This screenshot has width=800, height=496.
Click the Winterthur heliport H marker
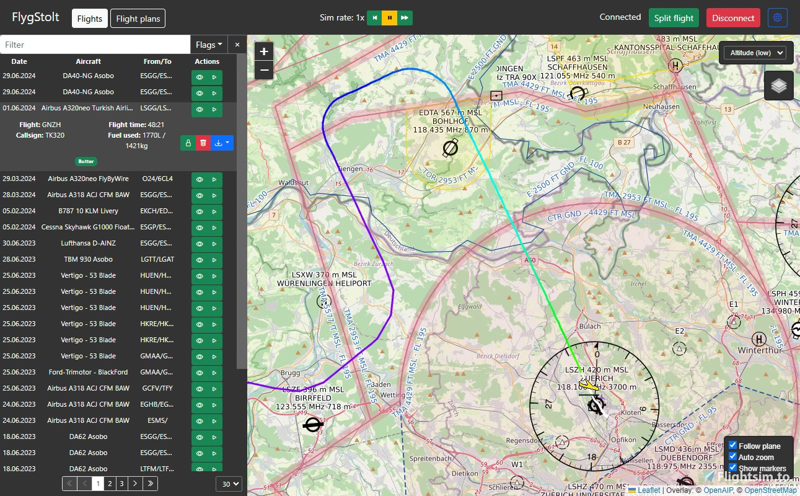[x=758, y=339]
